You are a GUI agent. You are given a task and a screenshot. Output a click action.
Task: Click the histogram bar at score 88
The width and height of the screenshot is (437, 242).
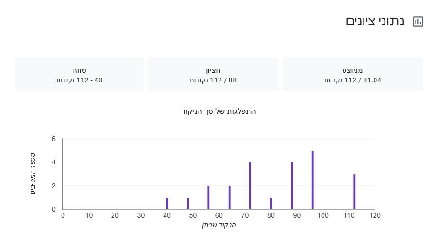[x=292, y=186]
